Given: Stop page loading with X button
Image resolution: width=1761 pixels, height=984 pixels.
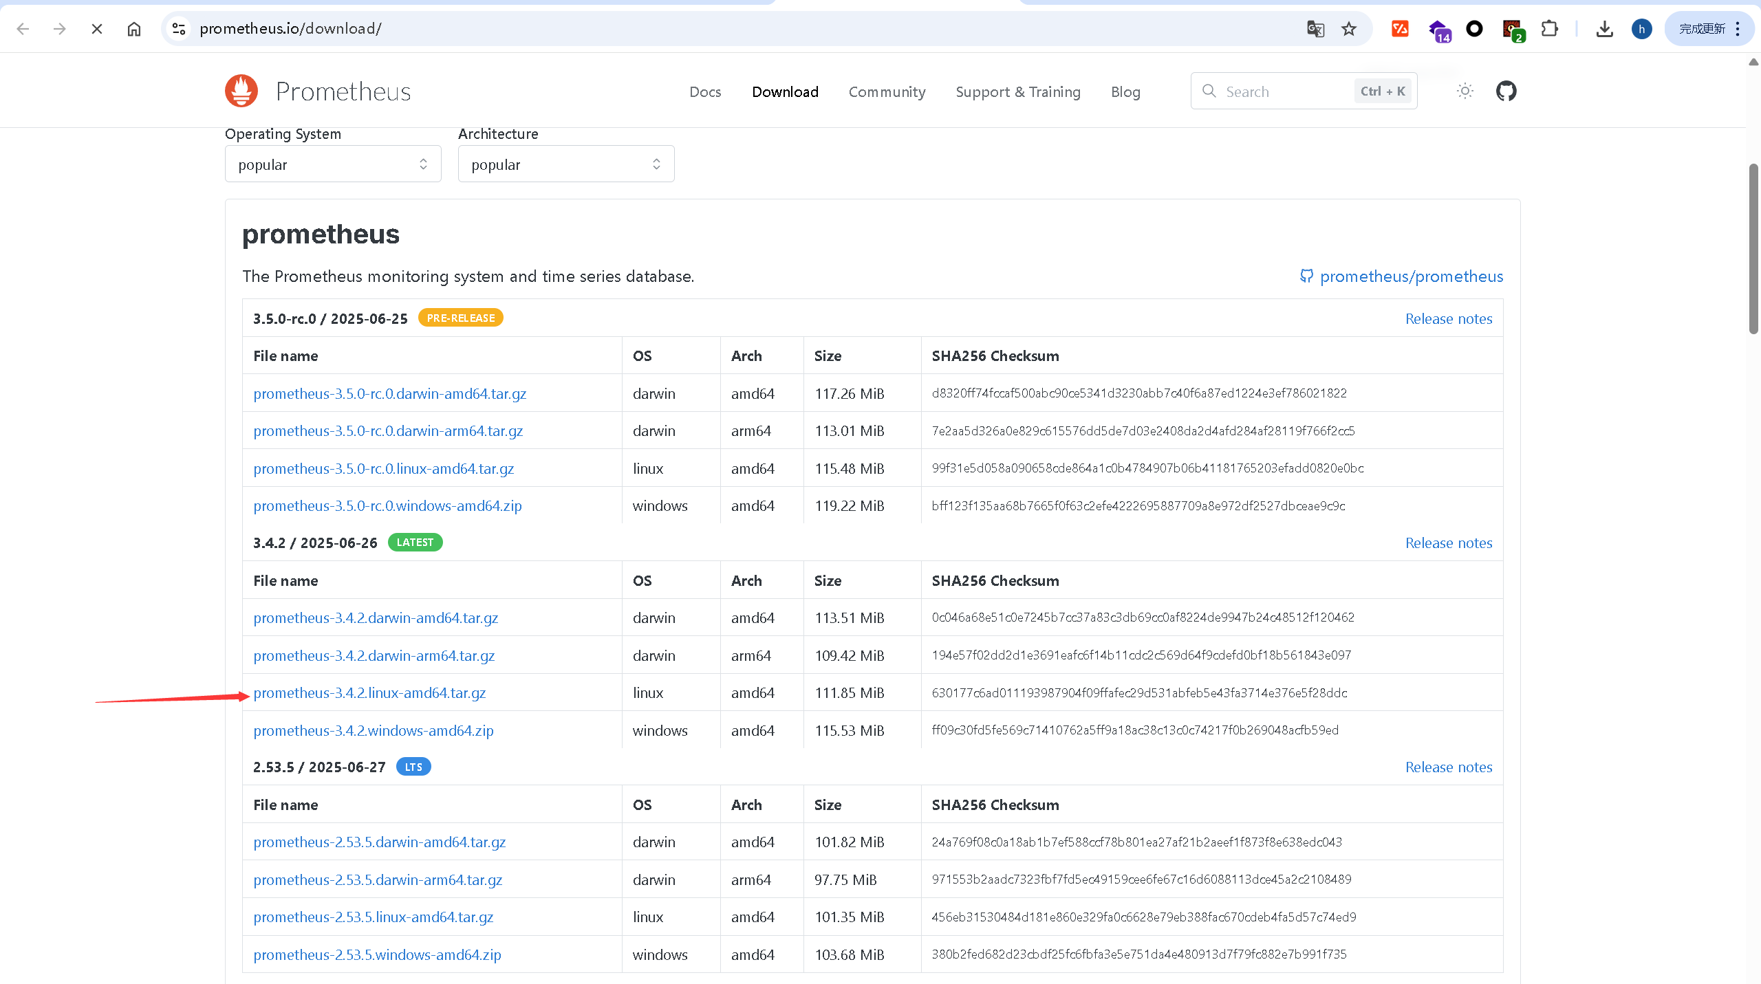Looking at the screenshot, I should (x=97, y=29).
